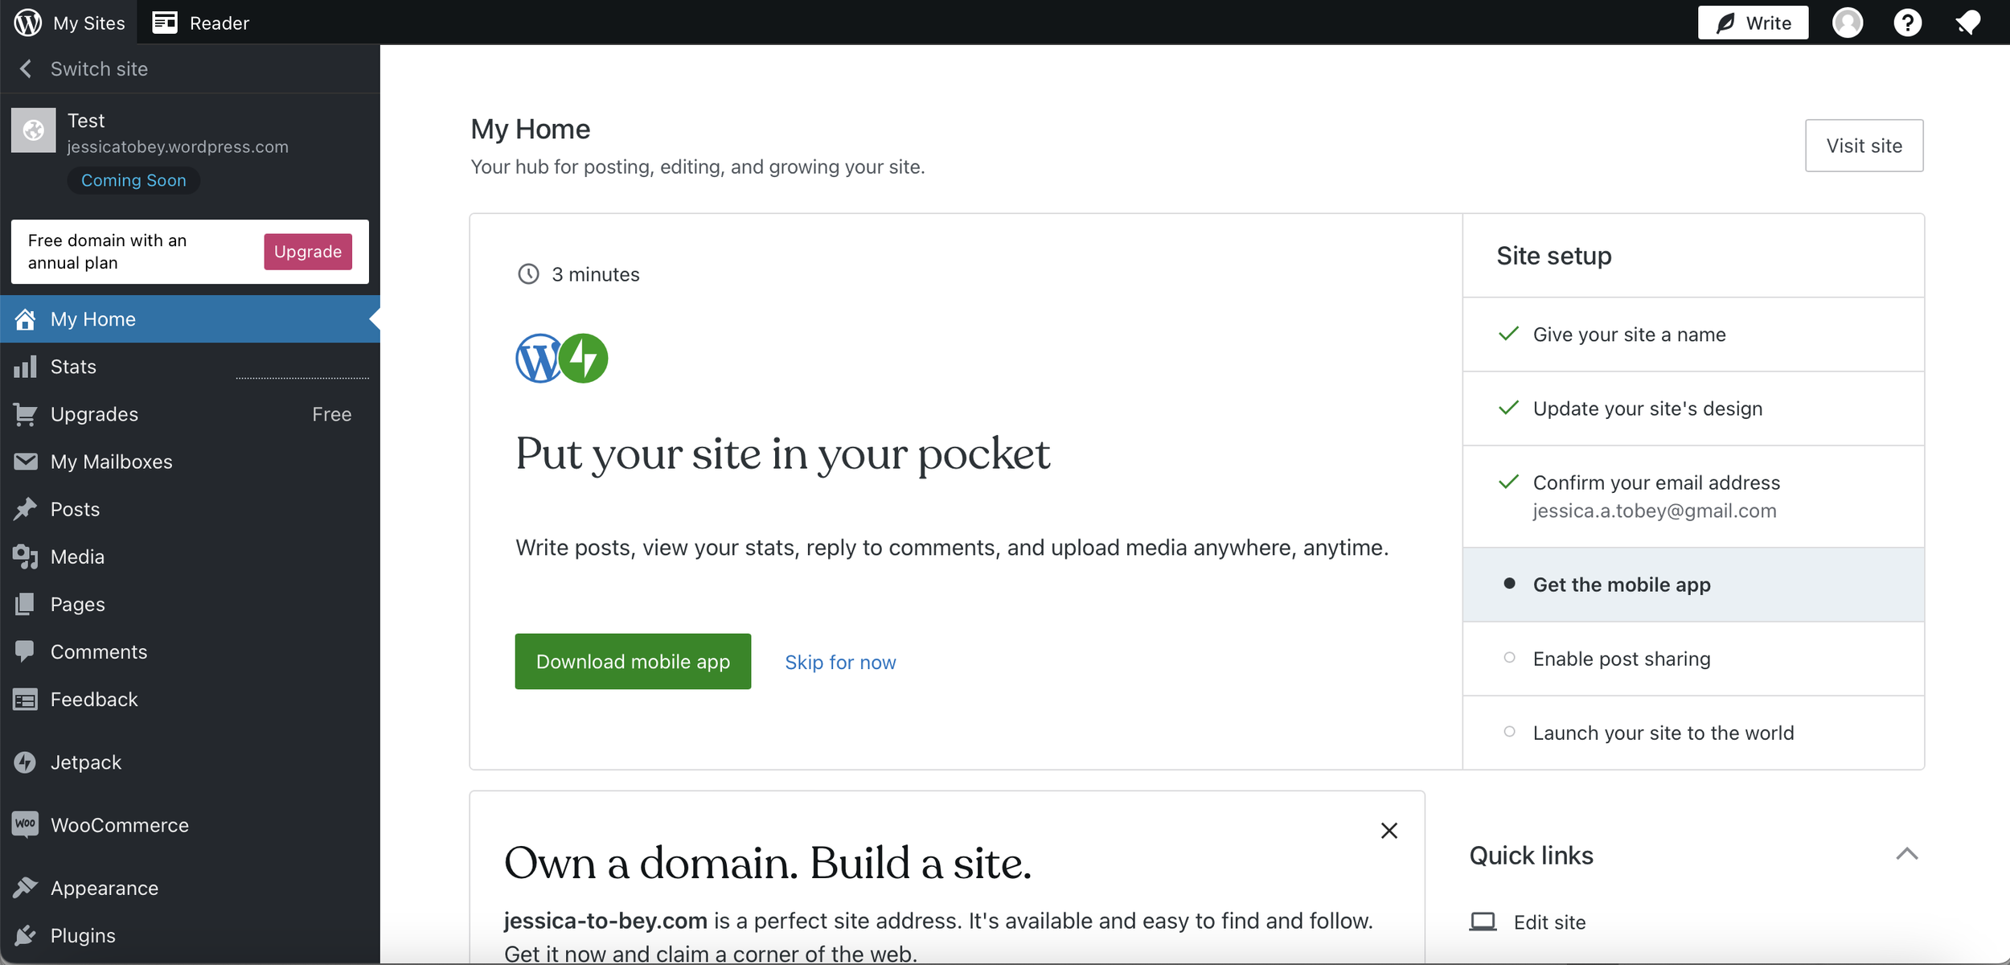Screen dimensions: 2010x965
Task: Open Comments in the sidebar
Action: [x=190, y=651]
